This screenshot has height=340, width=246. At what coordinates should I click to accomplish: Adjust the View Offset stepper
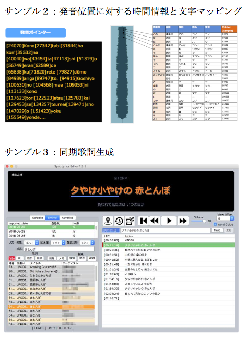[232, 218]
